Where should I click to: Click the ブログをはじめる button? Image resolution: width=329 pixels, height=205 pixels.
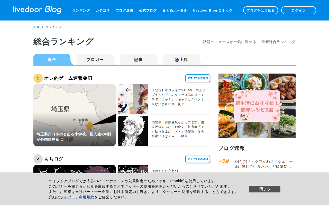(261, 10)
